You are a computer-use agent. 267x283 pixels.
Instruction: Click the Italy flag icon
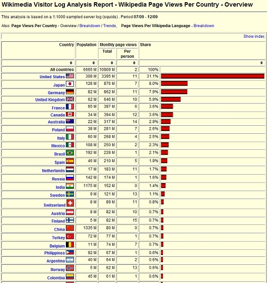pos(70,137)
